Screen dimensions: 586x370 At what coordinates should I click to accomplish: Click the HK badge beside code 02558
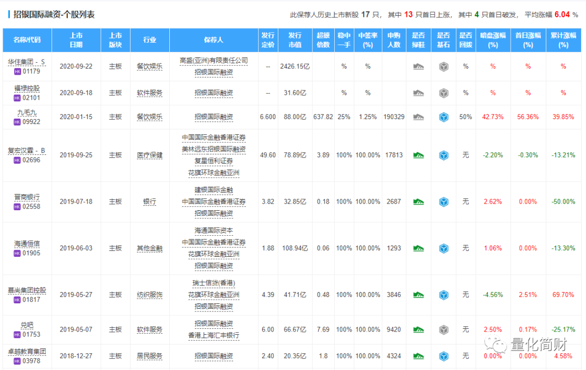pyautogui.click(x=17, y=206)
